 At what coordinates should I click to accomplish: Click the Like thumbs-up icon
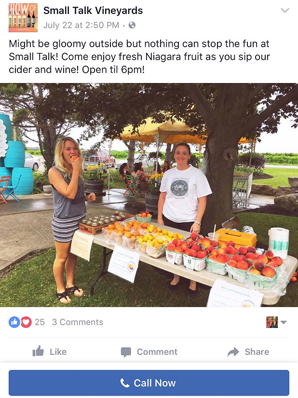[38, 351]
